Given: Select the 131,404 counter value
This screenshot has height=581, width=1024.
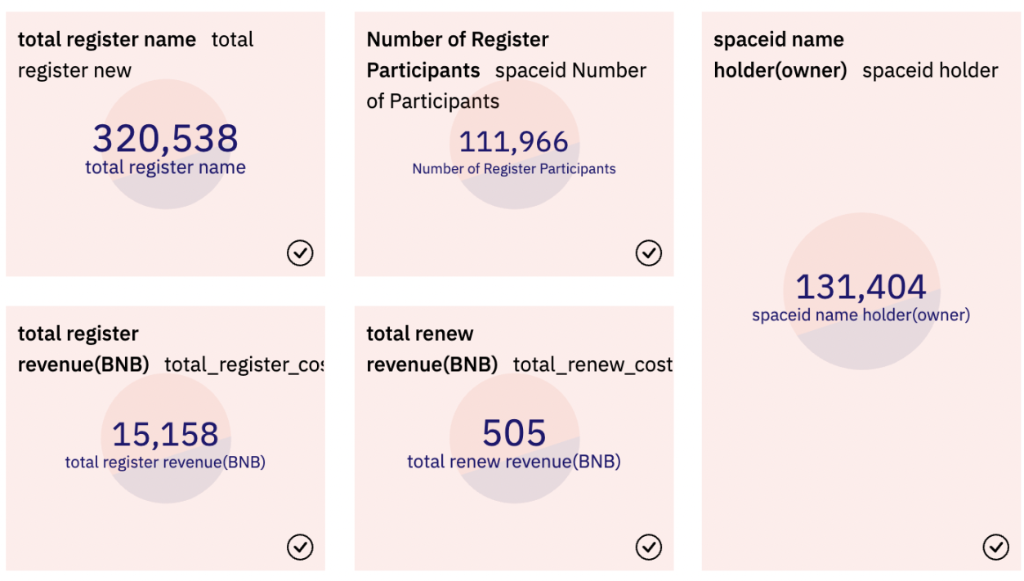Looking at the screenshot, I should pos(861,287).
